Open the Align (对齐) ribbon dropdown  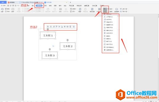tap(105, 10)
